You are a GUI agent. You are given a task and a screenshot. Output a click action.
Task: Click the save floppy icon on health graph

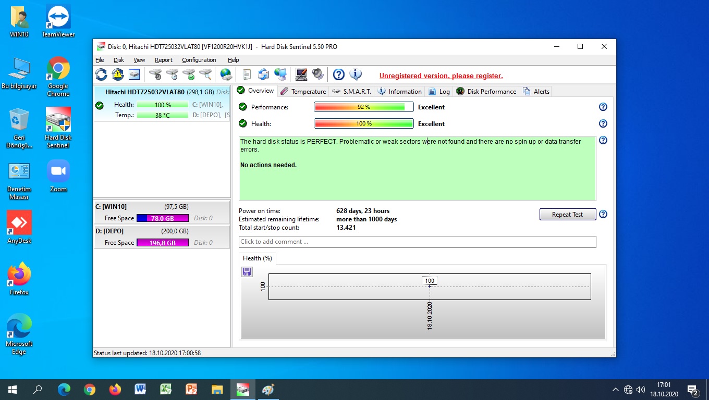point(247,271)
